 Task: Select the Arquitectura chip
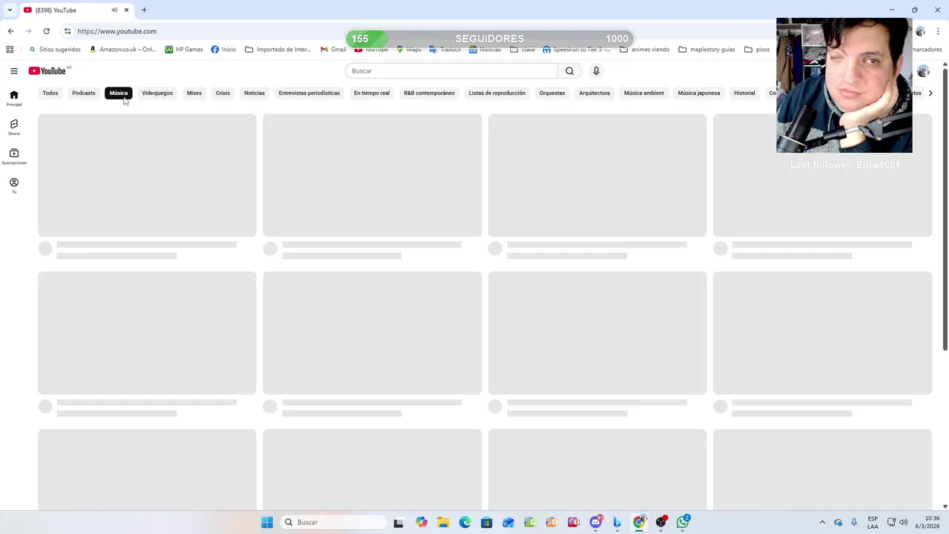tap(595, 93)
